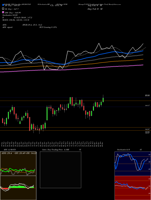Click the white 50 Day legend swatch

[x=3, y=9]
